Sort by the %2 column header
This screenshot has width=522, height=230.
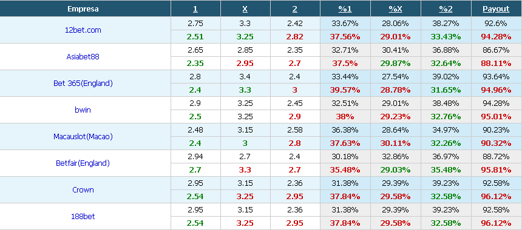point(446,9)
